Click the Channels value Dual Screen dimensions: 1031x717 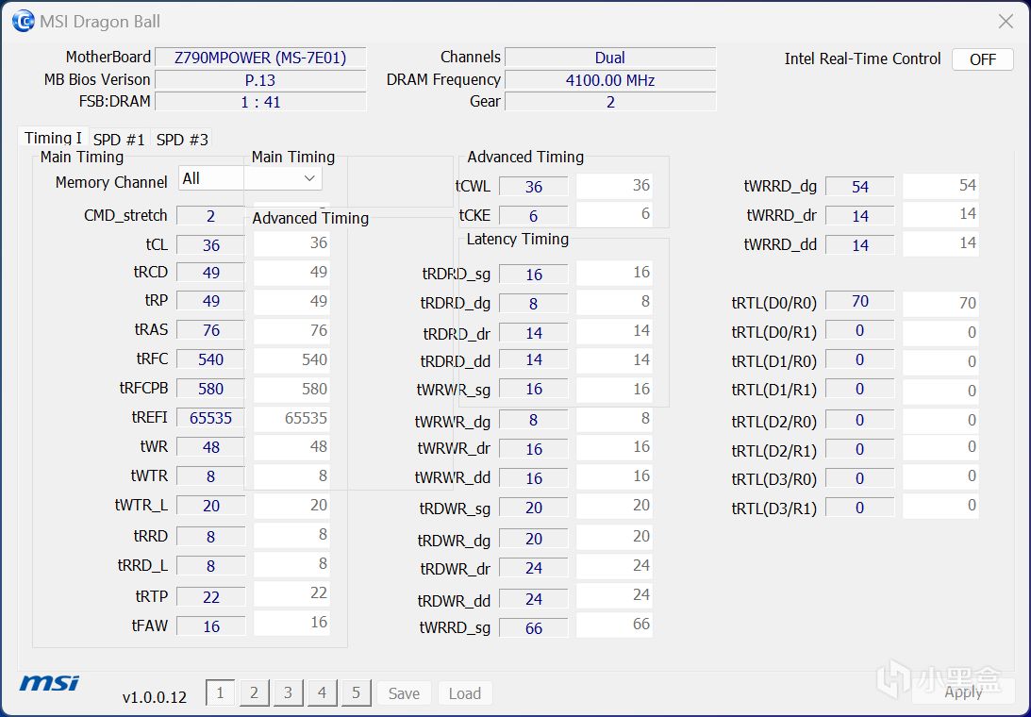coord(610,58)
